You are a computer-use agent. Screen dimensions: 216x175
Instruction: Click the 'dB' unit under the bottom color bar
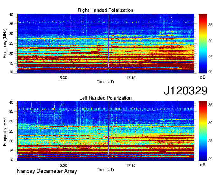(203, 165)
